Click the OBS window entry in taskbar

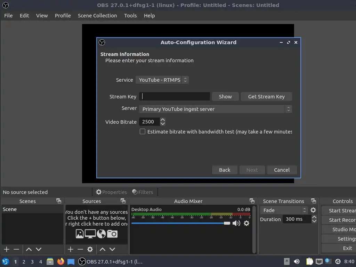110,261
